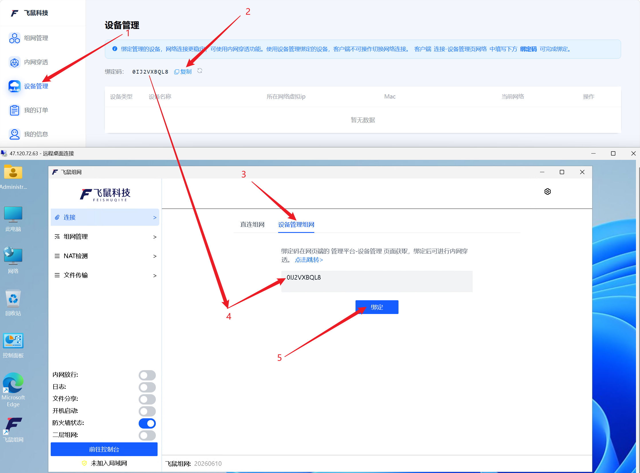640x473 pixels.
Task: Enable the 开机启动 toggle
Action: tap(147, 411)
